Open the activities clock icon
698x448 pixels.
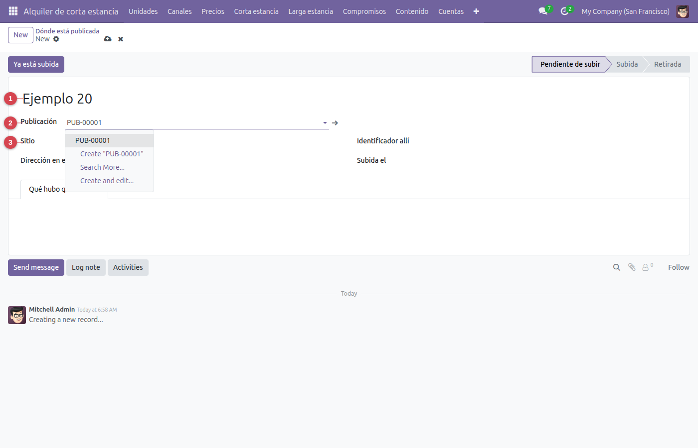point(565,11)
